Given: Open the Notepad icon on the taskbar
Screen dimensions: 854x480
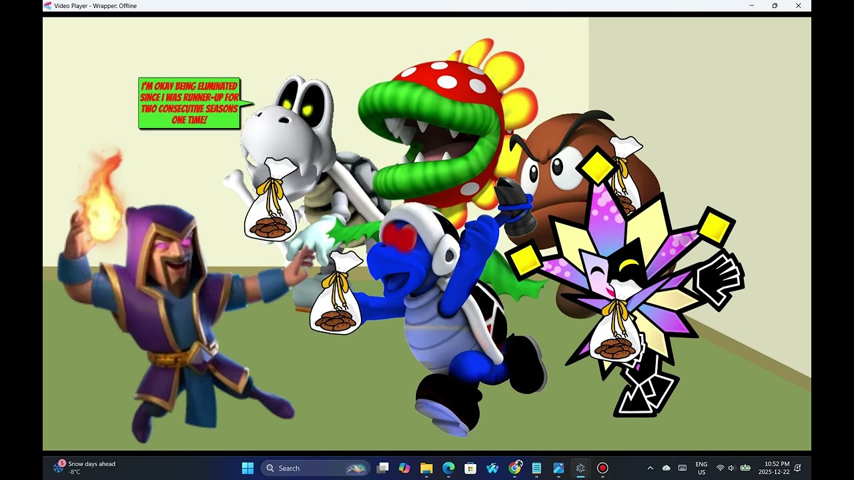Looking at the screenshot, I should [x=536, y=468].
